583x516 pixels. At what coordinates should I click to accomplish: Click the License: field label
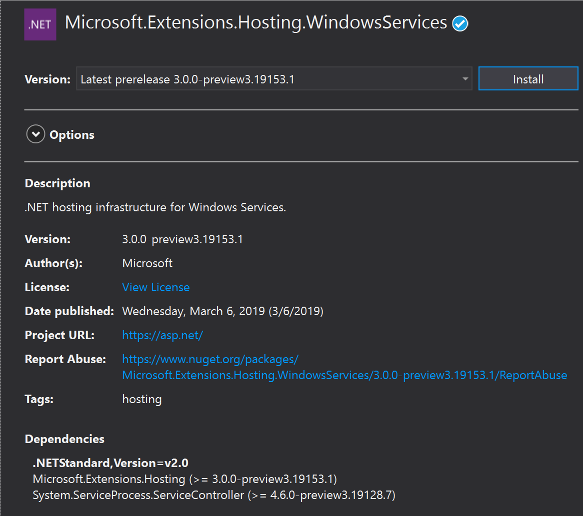pos(47,287)
